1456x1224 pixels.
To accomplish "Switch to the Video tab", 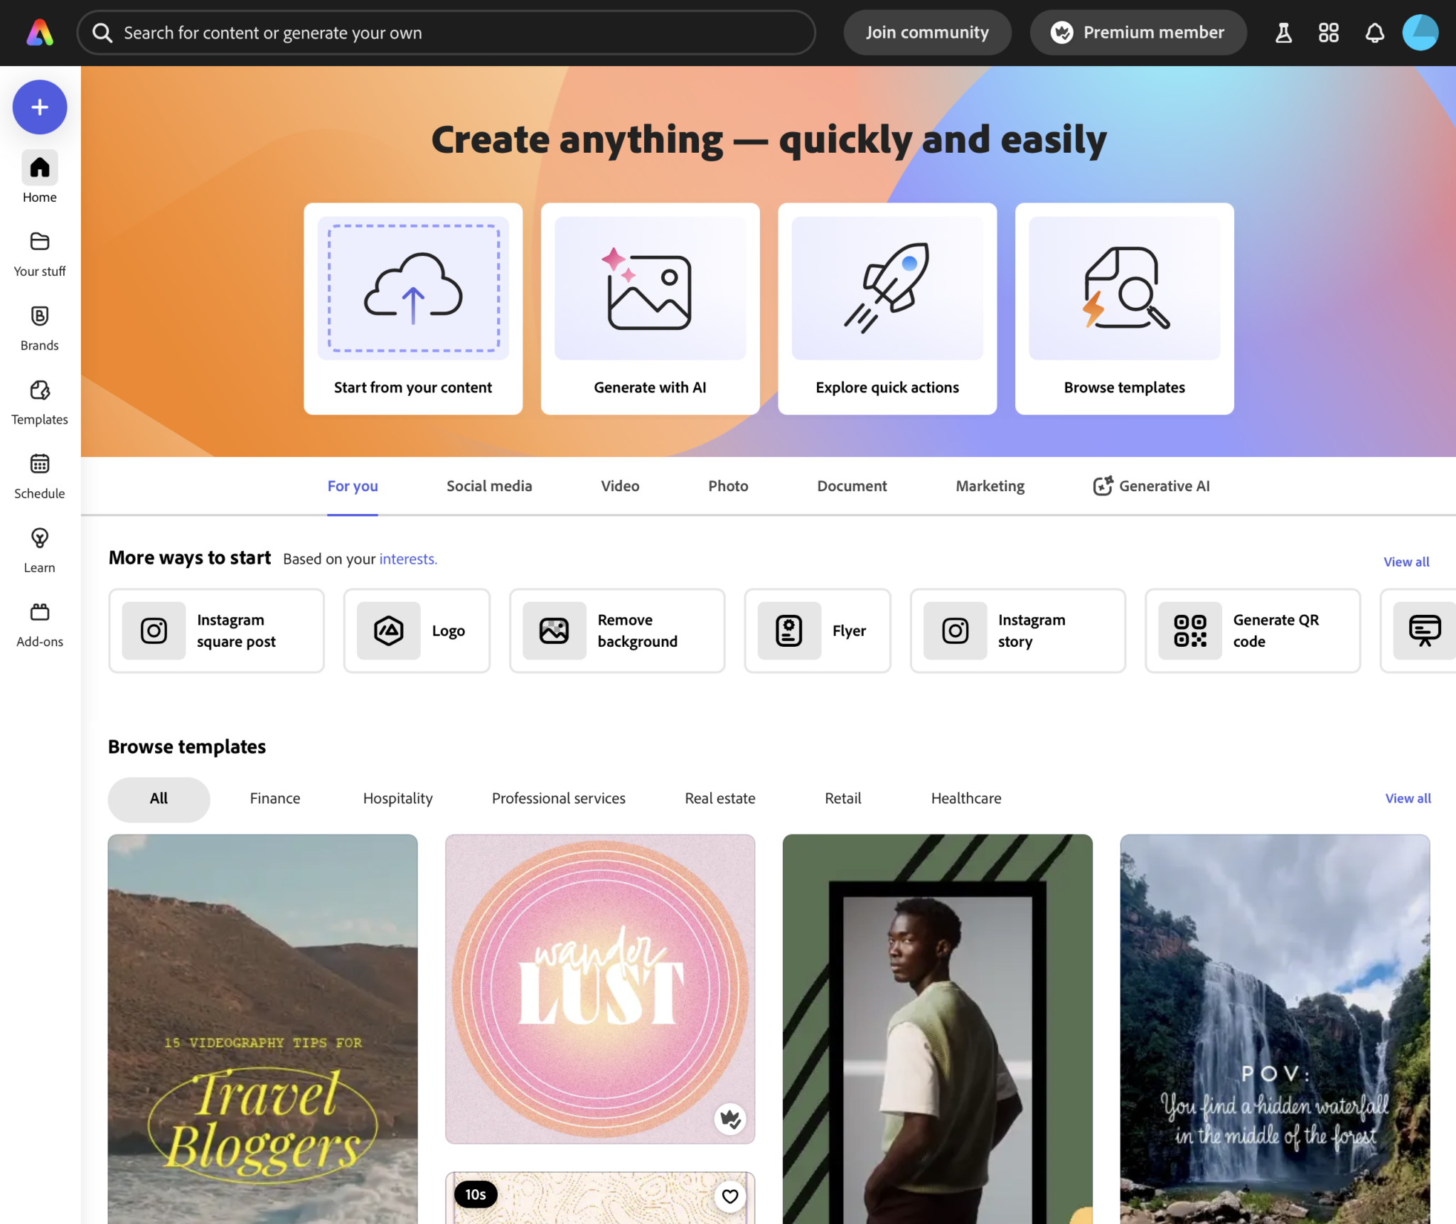I will coord(620,486).
